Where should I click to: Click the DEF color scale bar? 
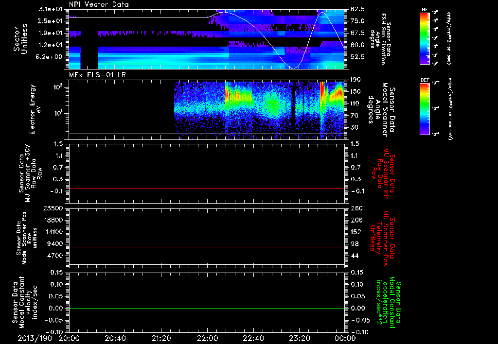pyautogui.click(x=425, y=109)
